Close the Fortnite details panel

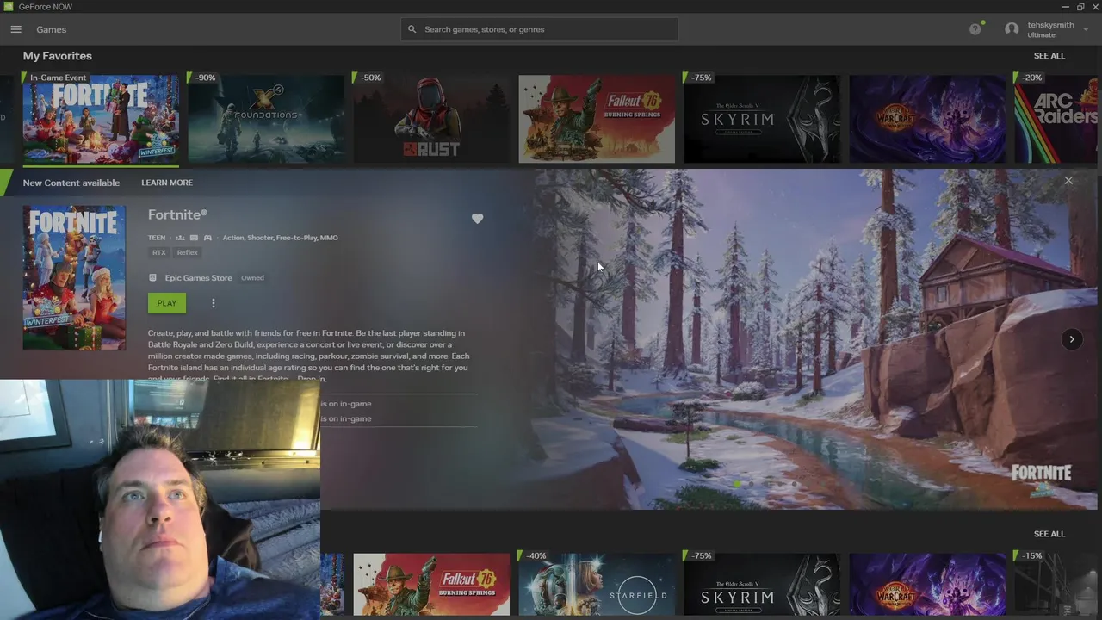pos(1068,181)
